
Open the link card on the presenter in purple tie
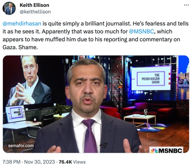pyautogui.click(x=96, y=104)
